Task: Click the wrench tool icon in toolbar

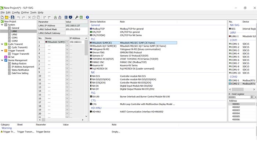Action: click(76, 17)
